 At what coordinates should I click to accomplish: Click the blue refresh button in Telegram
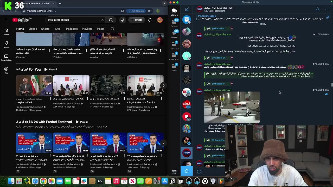click(x=187, y=171)
